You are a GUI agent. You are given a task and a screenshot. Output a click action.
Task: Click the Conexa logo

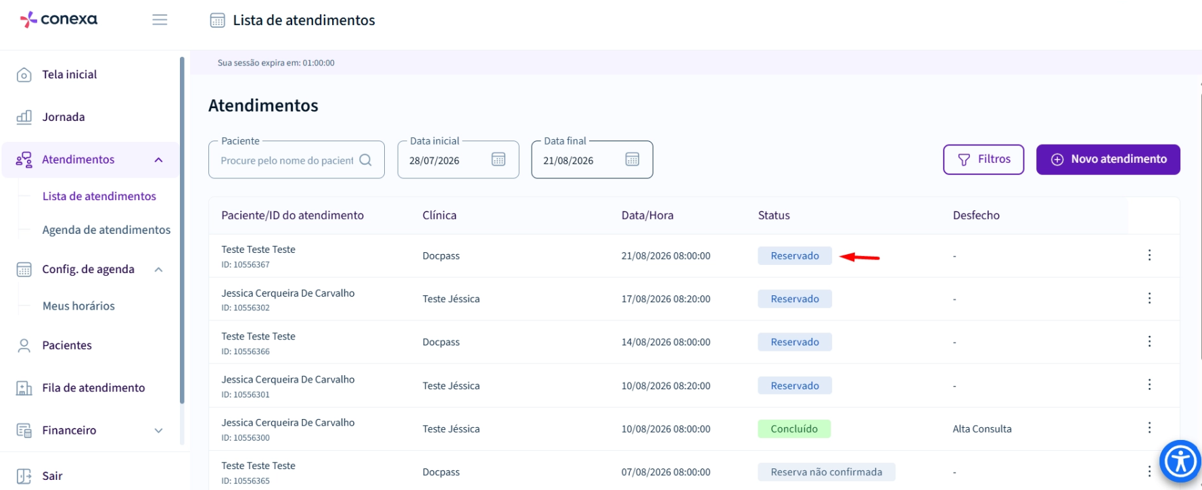(59, 20)
